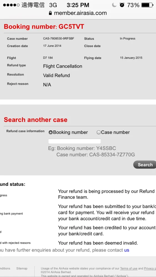The image size is (156, 277).
Task: Tap the signal strength dots
Action: click(11, 5)
